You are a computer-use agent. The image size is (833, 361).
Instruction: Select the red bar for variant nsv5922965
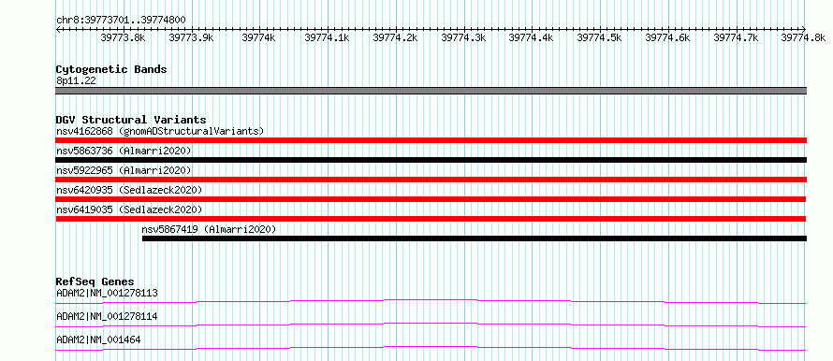431,180
